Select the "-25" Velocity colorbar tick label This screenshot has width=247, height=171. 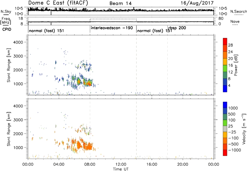point(232,132)
